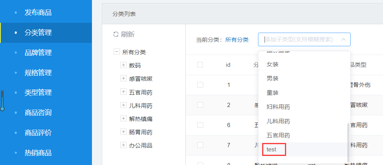Expand the 五官用药 tree node
The image size is (383, 165).
coord(123,92)
